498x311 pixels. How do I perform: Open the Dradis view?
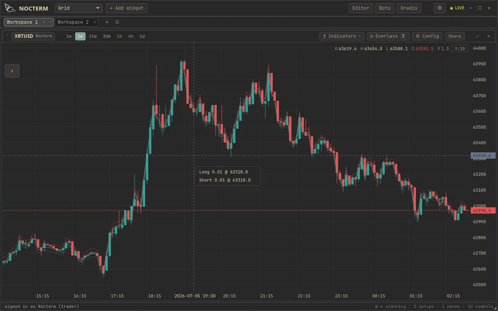point(409,8)
